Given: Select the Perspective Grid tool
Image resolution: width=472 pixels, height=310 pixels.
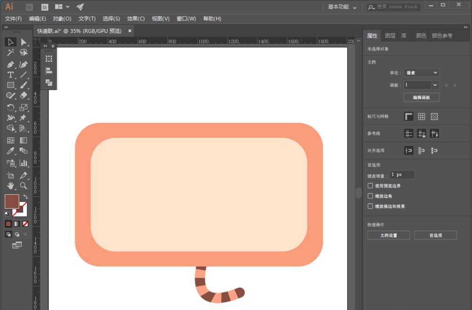Looking at the screenshot, I should coord(24,128).
